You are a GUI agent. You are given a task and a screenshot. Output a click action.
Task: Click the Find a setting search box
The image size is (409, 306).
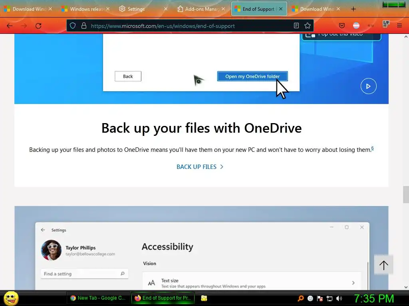pyautogui.click(x=84, y=274)
